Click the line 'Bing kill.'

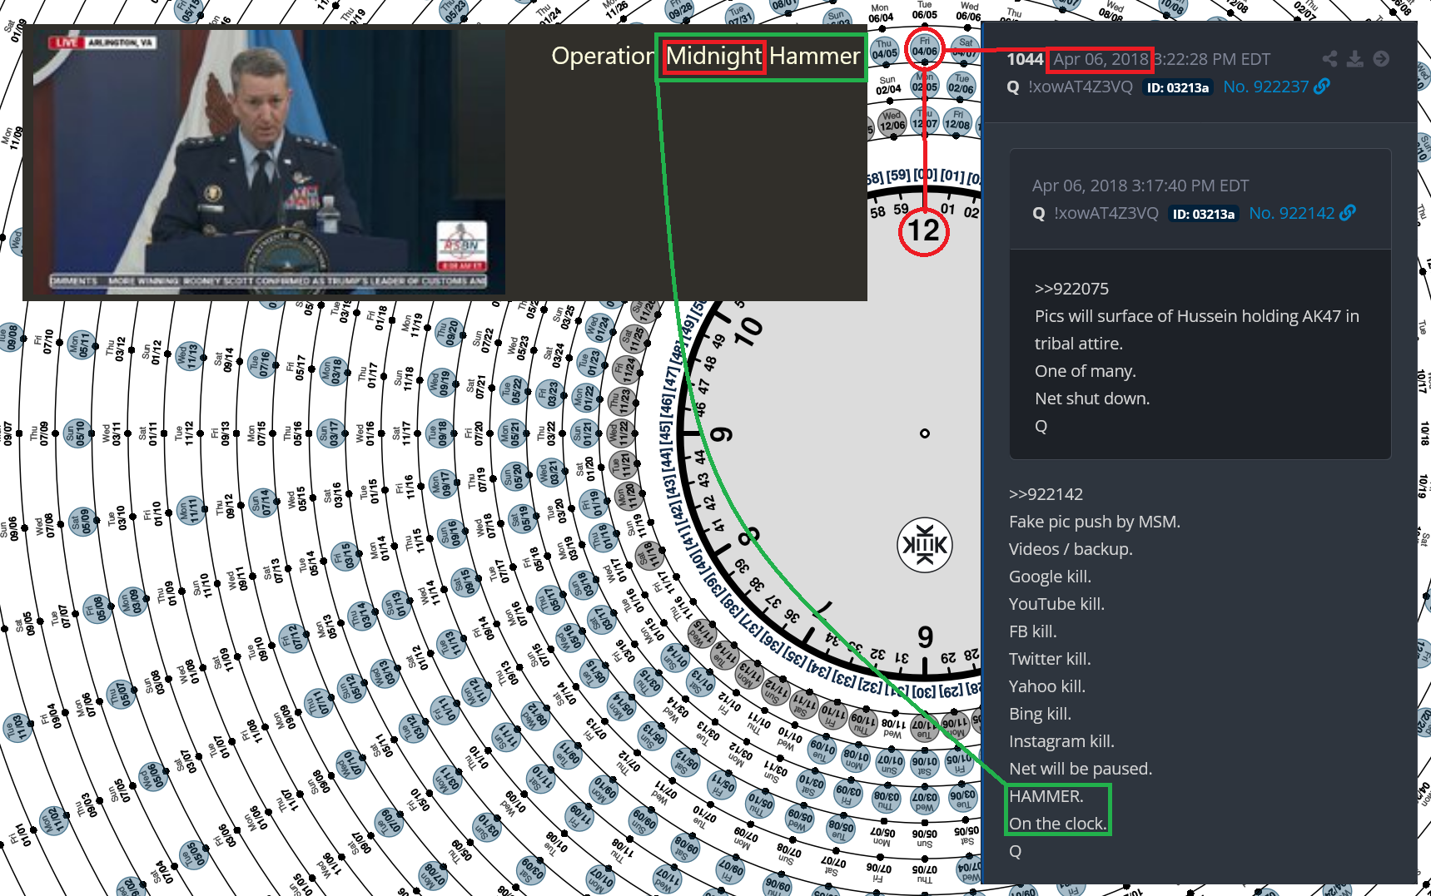coord(1040,714)
